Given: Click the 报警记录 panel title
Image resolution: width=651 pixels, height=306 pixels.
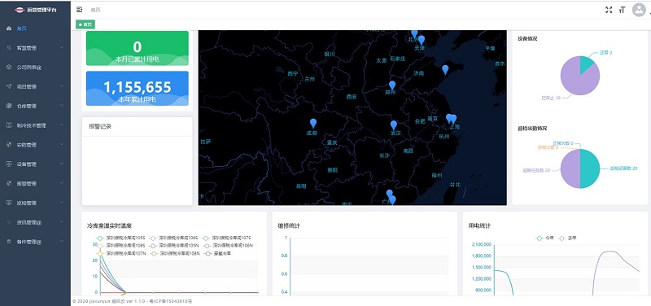Looking at the screenshot, I should pos(100,126).
